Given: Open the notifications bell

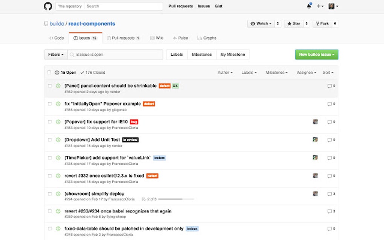Looking at the screenshot, I should (309, 6).
